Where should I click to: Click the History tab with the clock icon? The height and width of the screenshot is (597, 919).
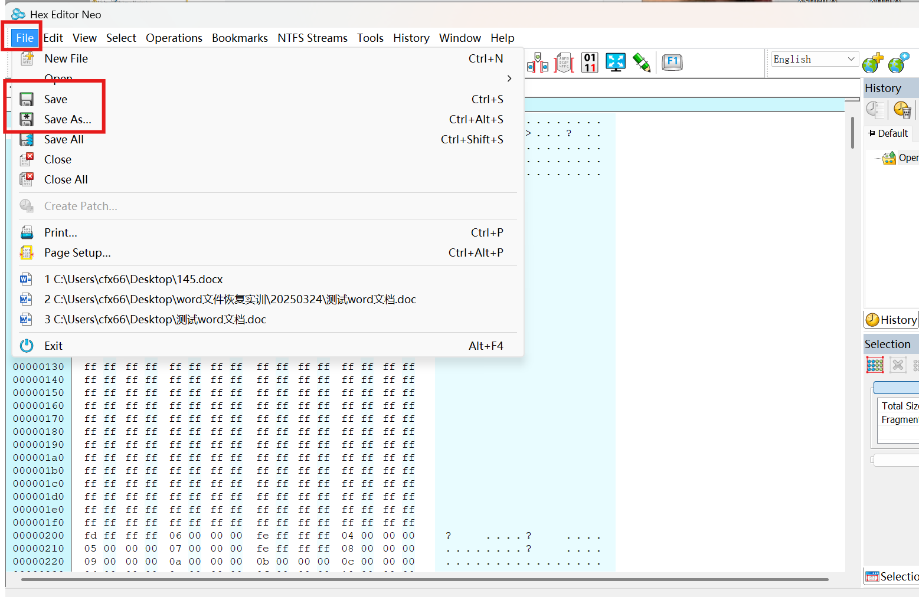tap(891, 320)
